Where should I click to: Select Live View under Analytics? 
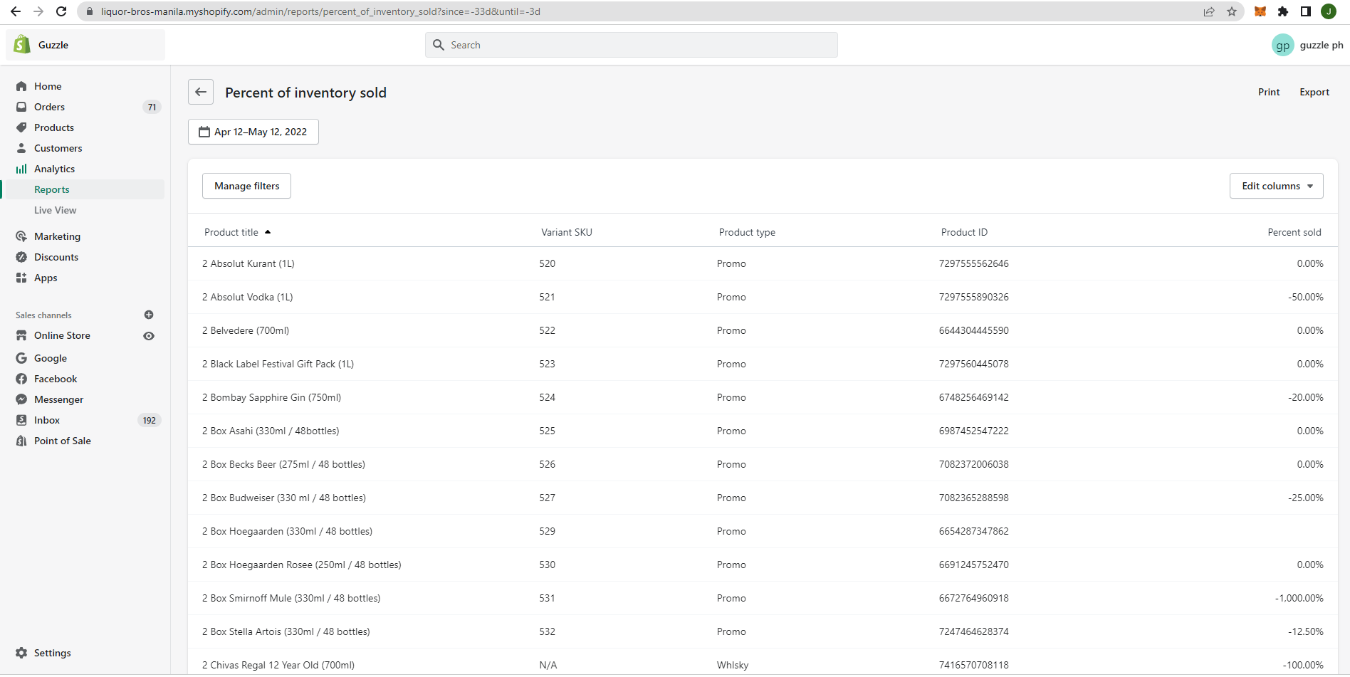coord(55,210)
